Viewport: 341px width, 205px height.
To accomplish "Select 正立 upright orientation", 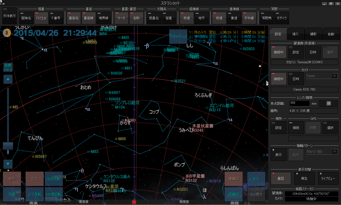I will click(x=35, y=179).
